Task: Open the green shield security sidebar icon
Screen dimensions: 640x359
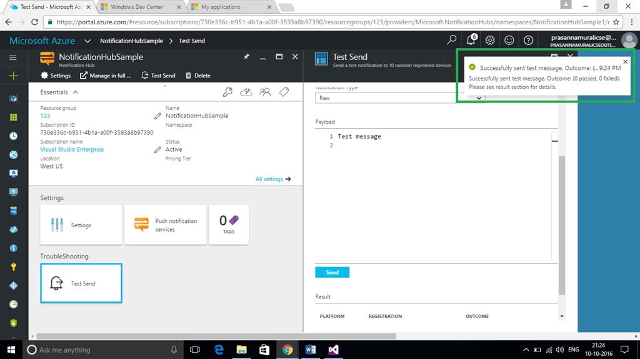Action: pyautogui.click(x=14, y=323)
